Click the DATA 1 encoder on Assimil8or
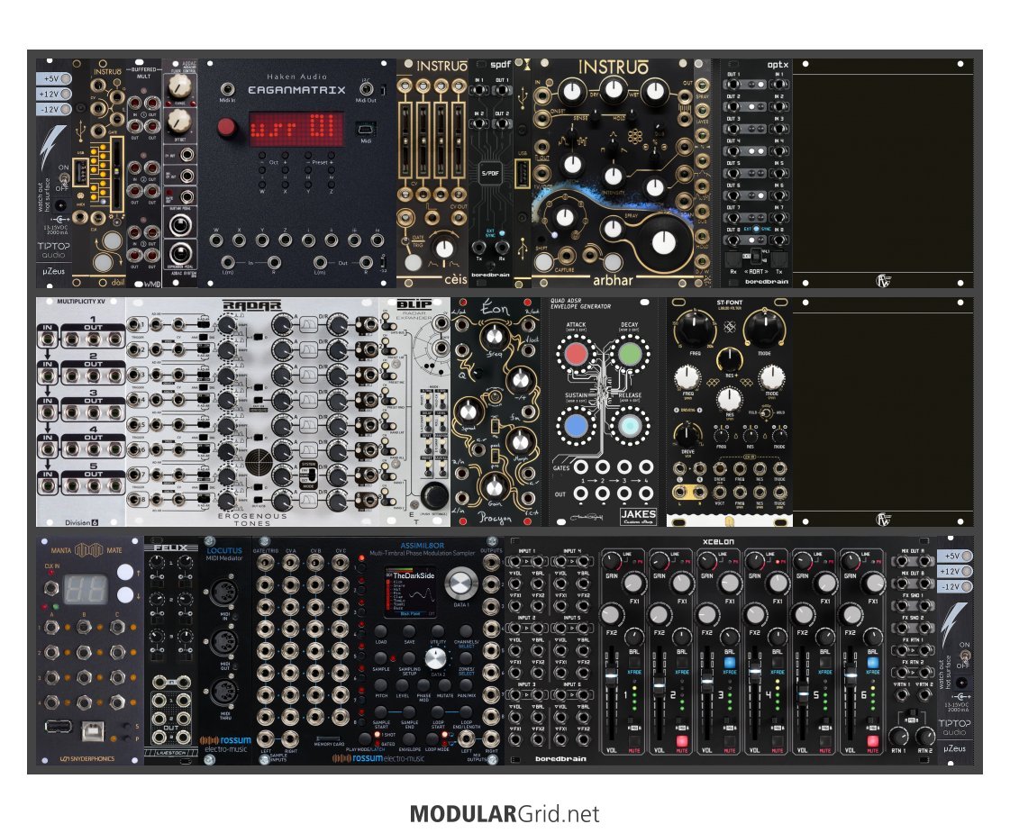Screen dimensions: 1010x833 460,583
